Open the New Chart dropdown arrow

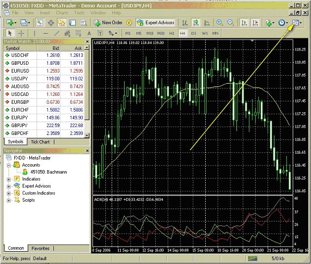point(15,23)
